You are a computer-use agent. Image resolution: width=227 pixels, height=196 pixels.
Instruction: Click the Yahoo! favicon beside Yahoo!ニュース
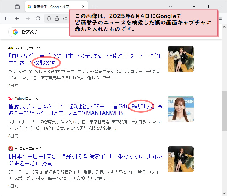(11, 98)
